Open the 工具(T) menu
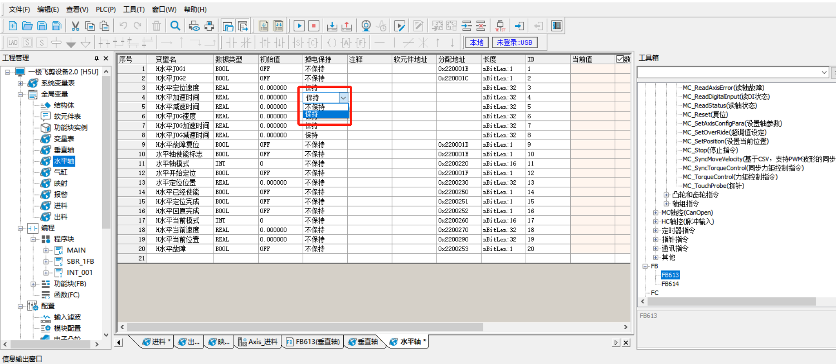This screenshot has height=364, width=836. pyautogui.click(x=134, y=9)
